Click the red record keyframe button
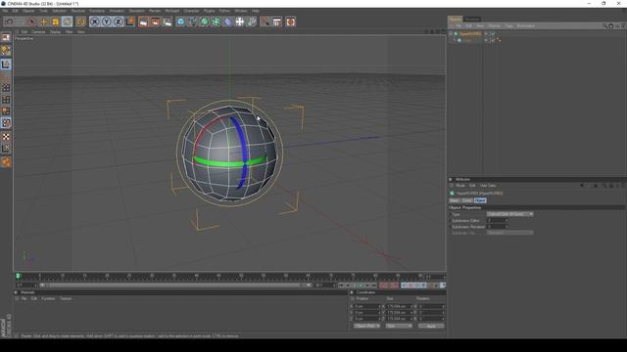 383,286
